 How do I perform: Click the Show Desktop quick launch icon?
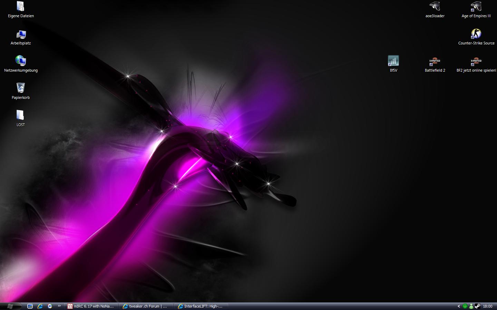pyautogui.click(x=30, y=306)
